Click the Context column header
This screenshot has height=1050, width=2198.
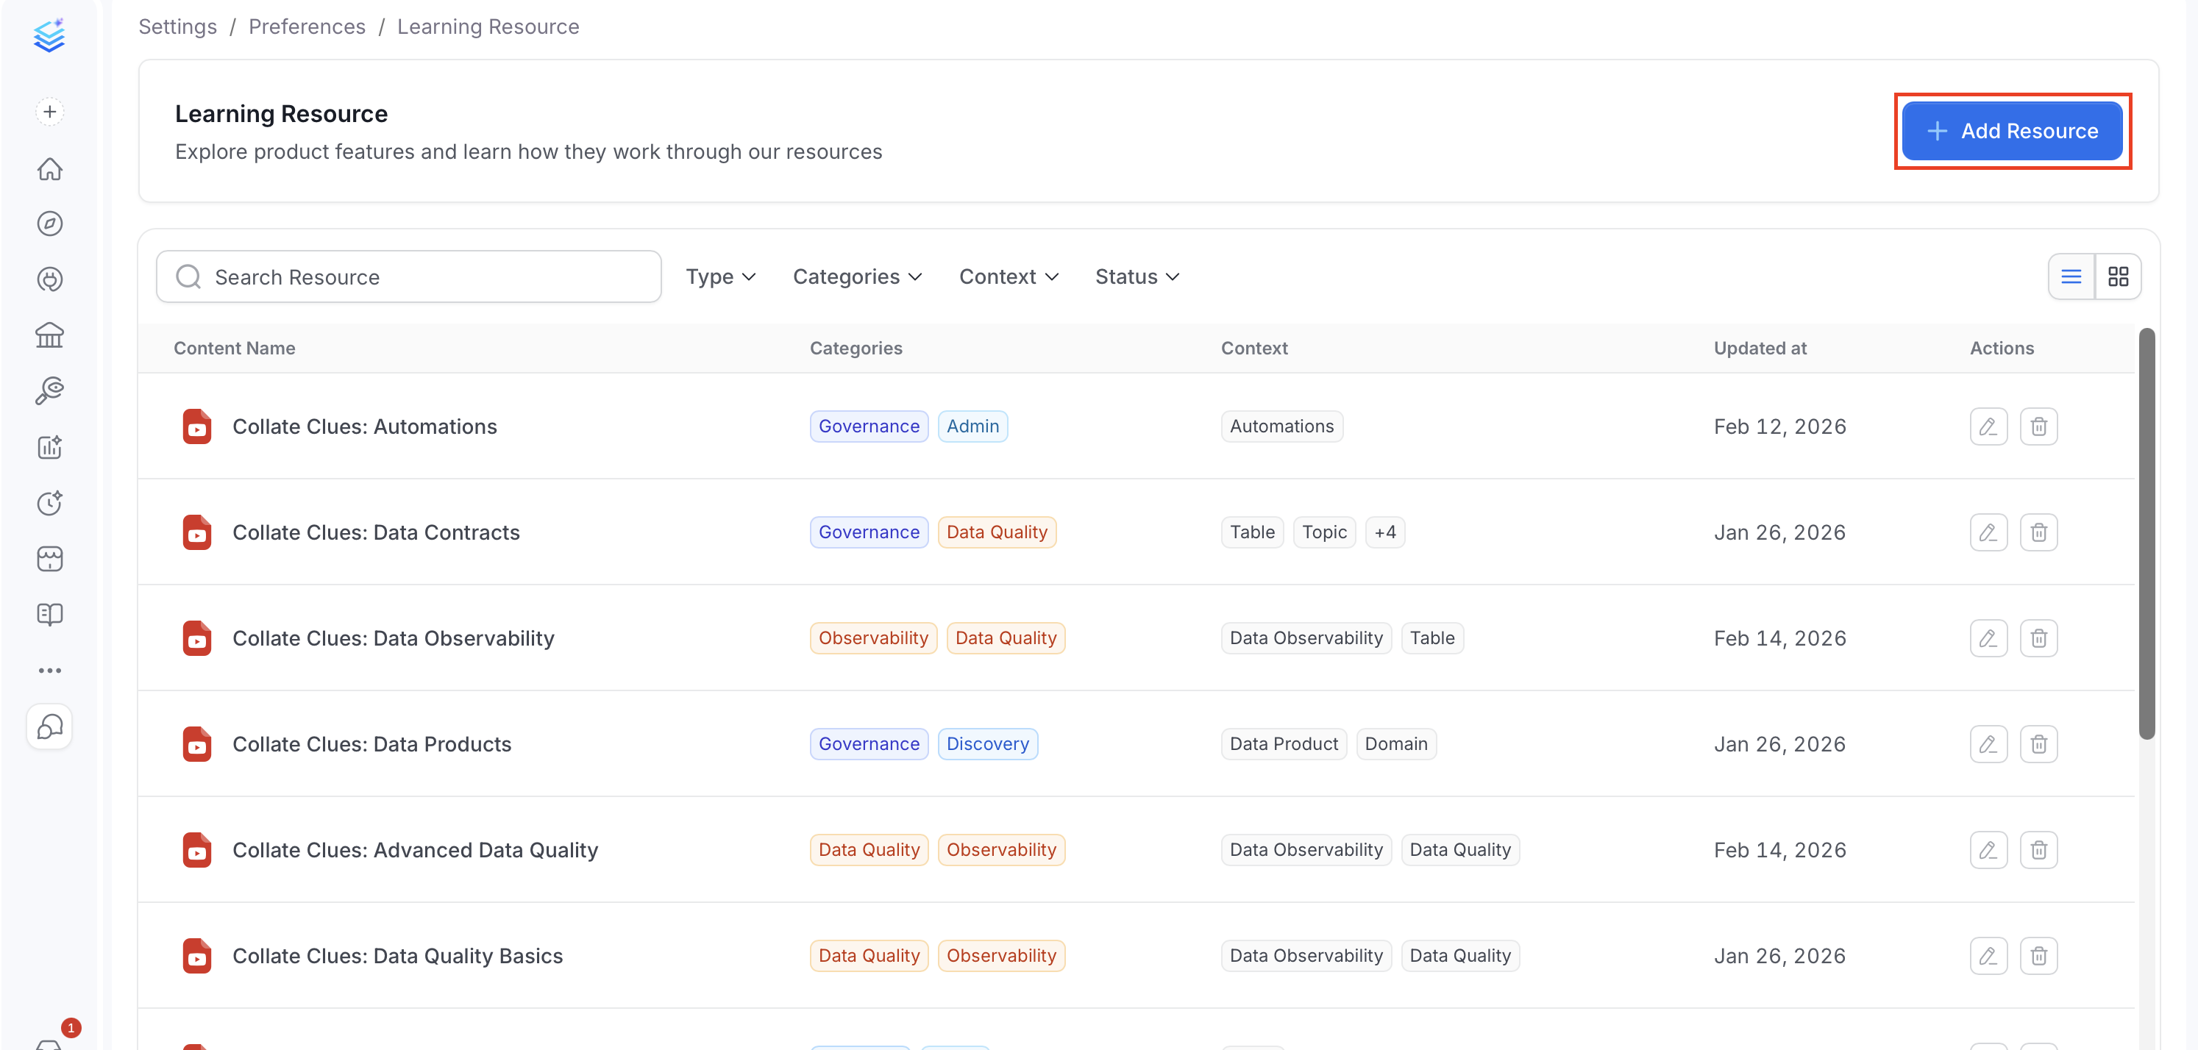click(1254, 348)
